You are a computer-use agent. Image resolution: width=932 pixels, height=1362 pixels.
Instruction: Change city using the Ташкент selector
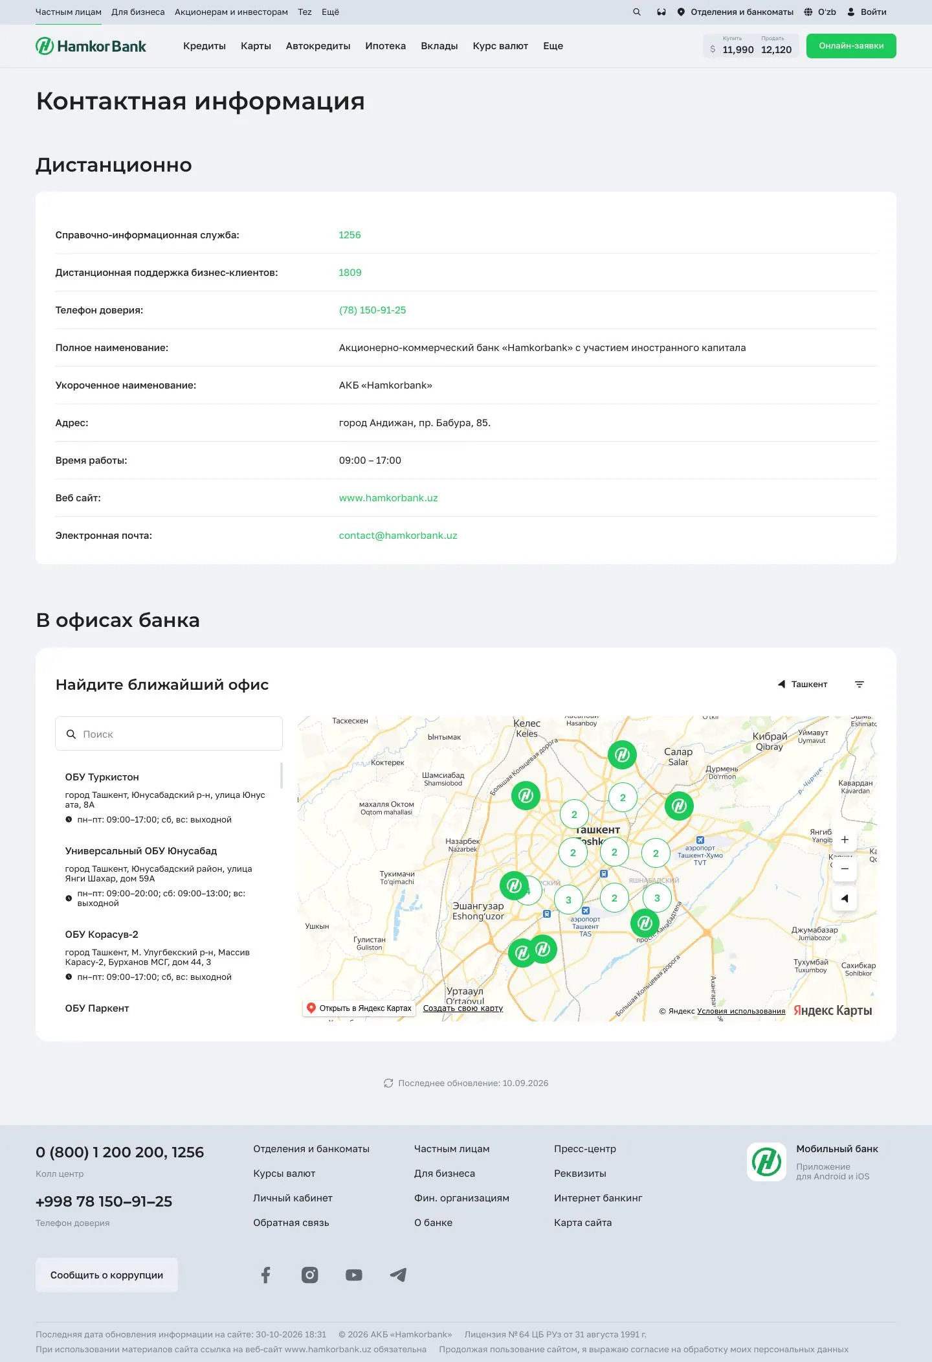(803, 685)
